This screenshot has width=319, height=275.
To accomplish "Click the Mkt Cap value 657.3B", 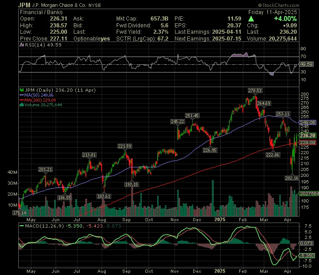I will tap(159, 19).
